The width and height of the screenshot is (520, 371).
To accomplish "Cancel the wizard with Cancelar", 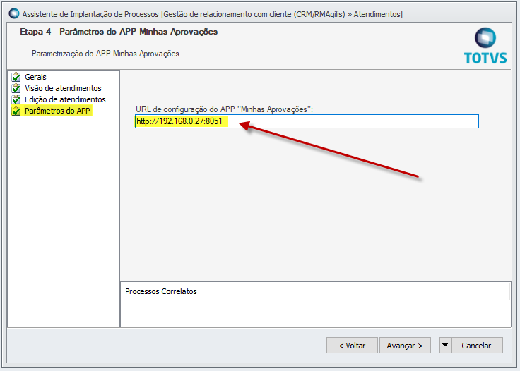I will pyautogui.click(x=477, y=346).
